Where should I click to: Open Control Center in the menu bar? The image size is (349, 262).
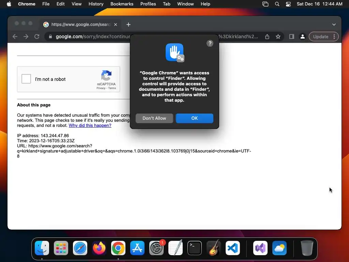pyautogui.click(x=288, y=4)
